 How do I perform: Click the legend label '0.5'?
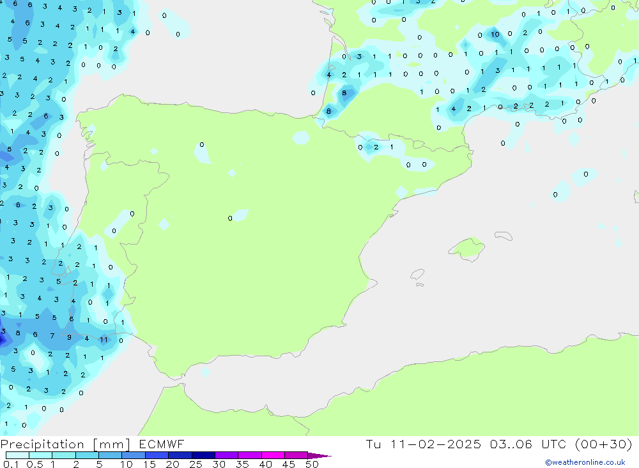[x=35, y=464]
